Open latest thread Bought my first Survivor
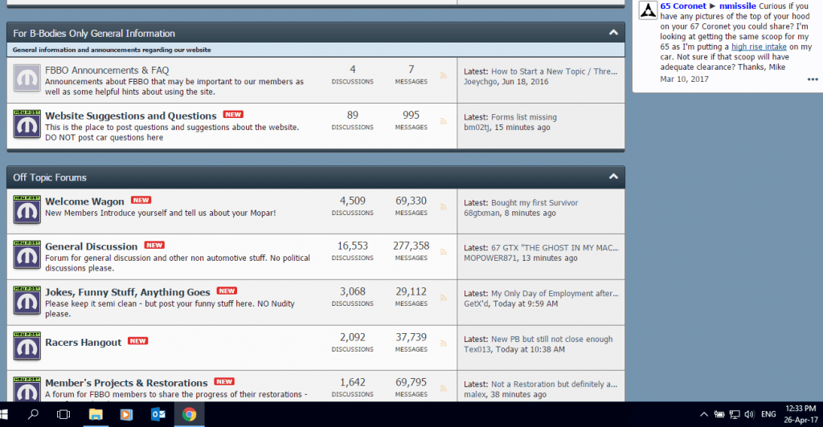 [x=534, y=203]
